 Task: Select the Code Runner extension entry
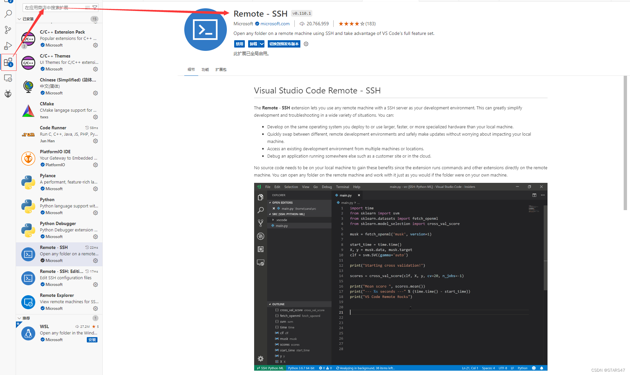click(x=59, y=134)
